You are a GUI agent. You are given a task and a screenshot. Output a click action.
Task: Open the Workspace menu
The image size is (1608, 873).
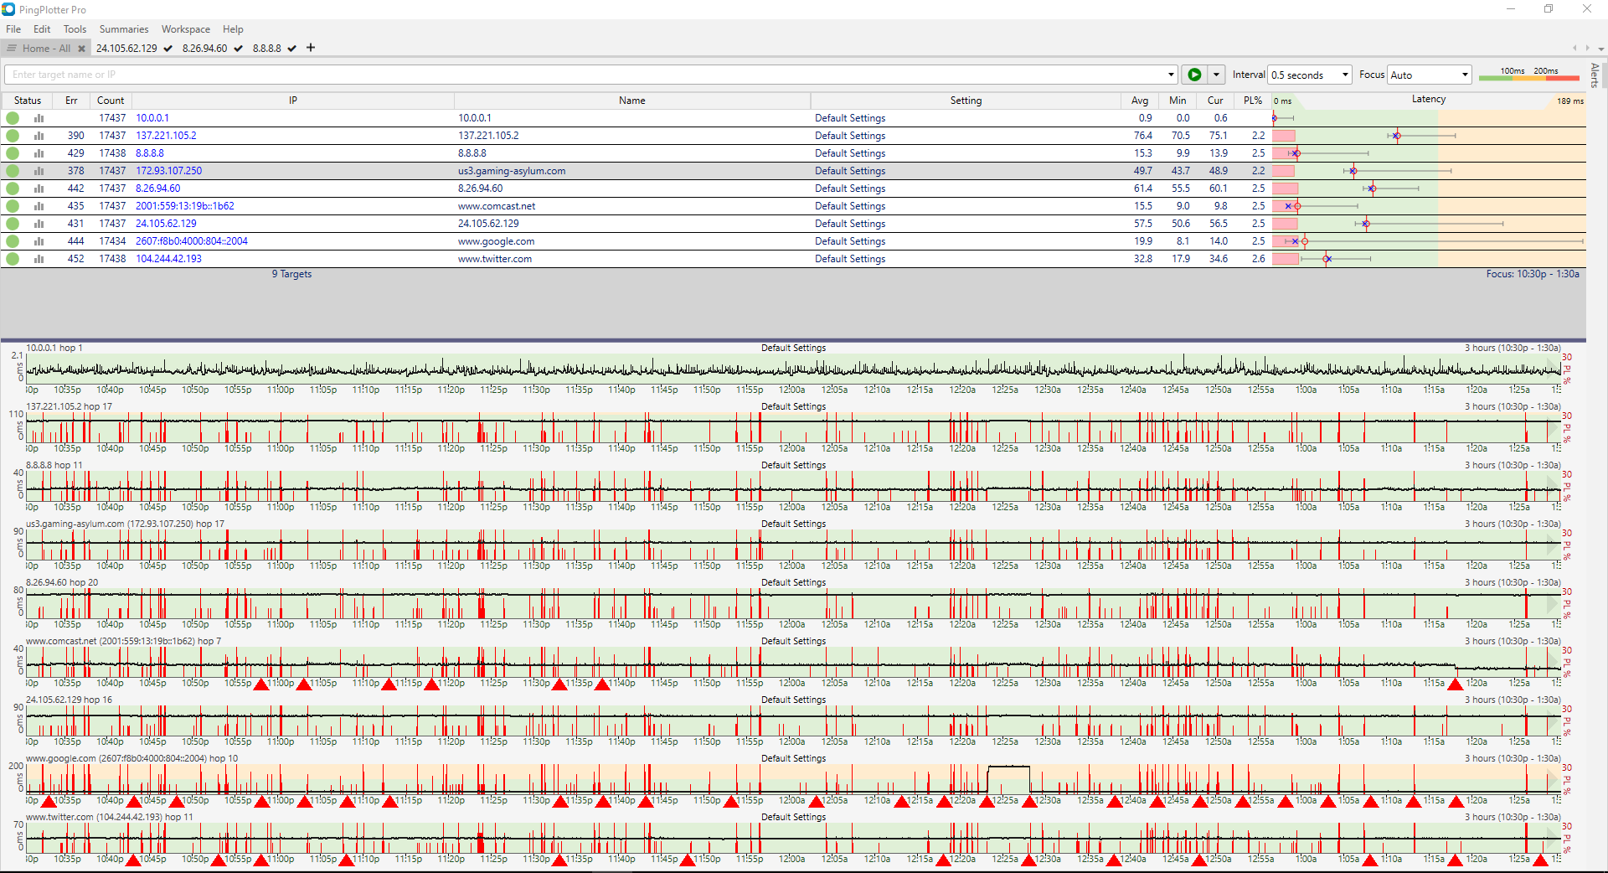point(186,29)
